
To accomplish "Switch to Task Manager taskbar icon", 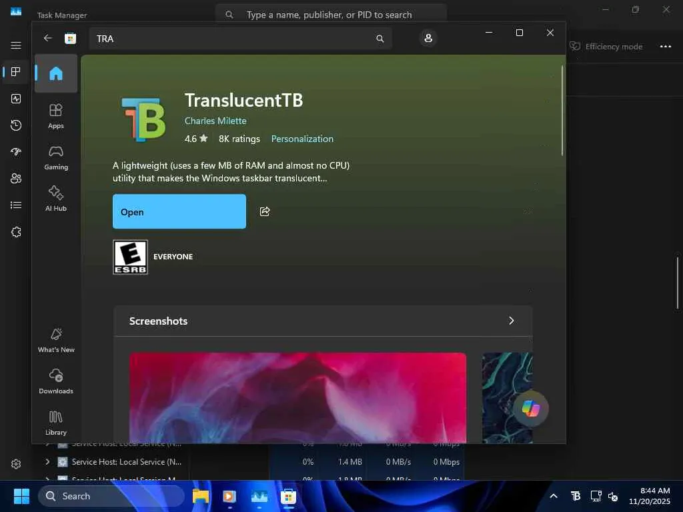I will pos(259,496).
